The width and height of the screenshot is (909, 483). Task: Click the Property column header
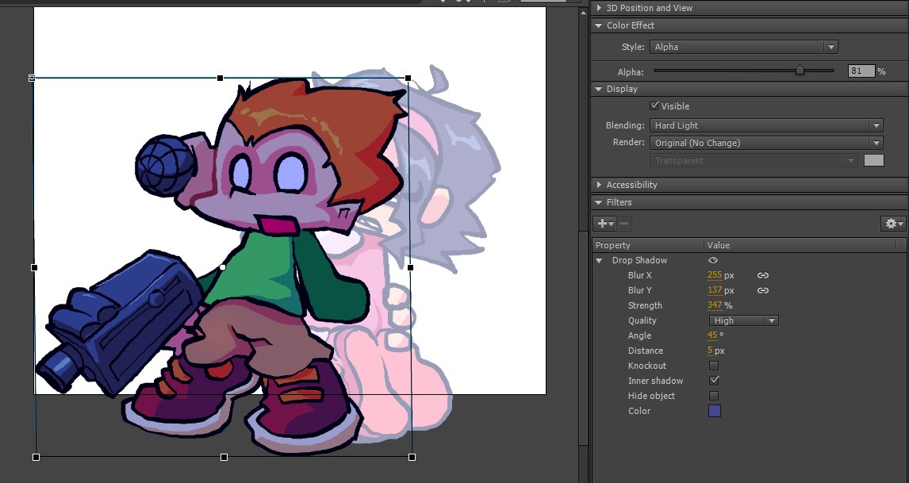click(x=647, y=245)
